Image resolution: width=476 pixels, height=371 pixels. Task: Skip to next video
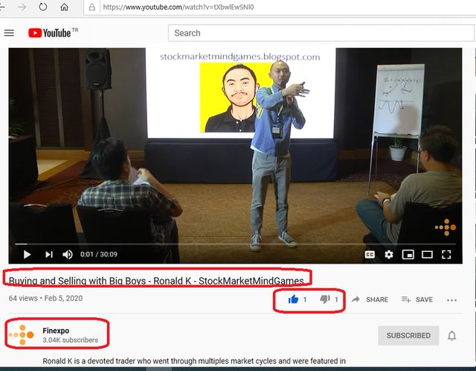tap(49, 254)
